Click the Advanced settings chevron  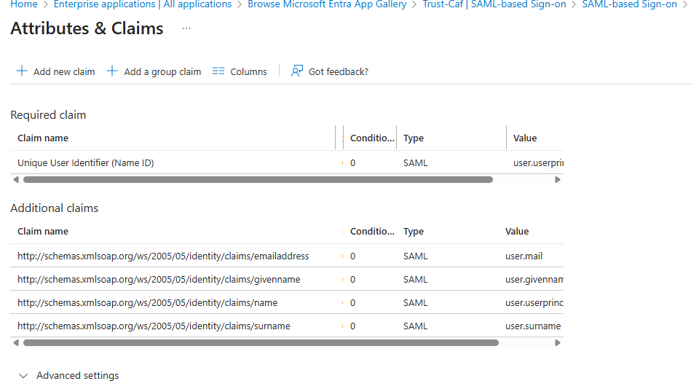point(23,376)
